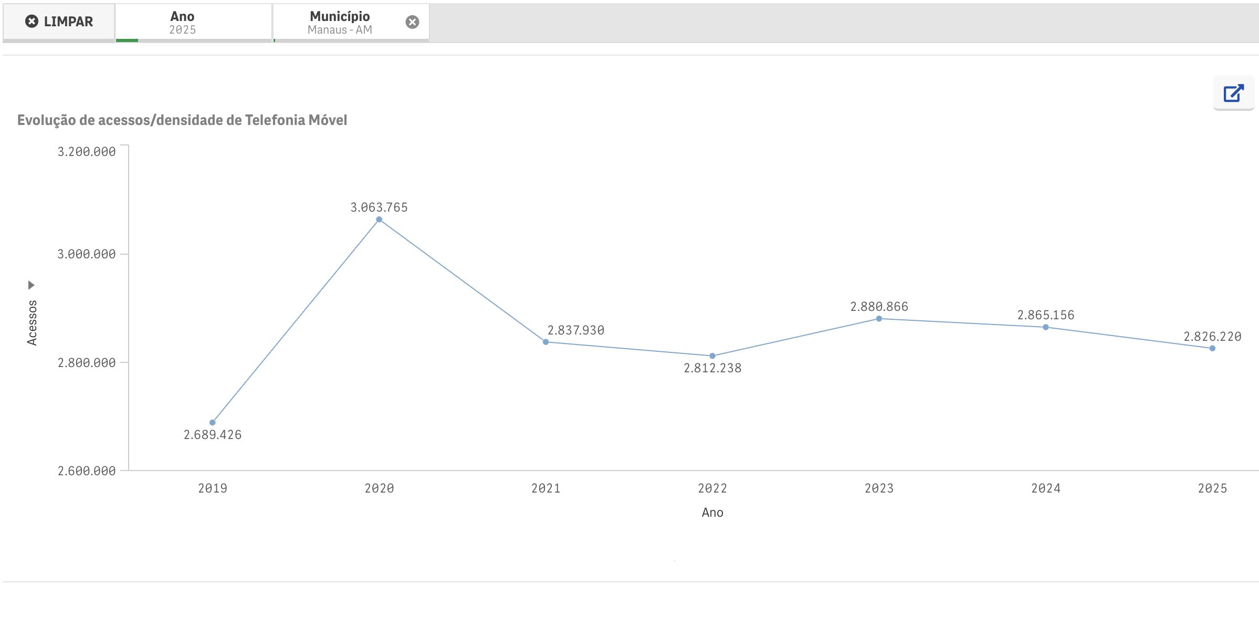
Task: Click the Ano axis title
Action: [x=712, y=513]
